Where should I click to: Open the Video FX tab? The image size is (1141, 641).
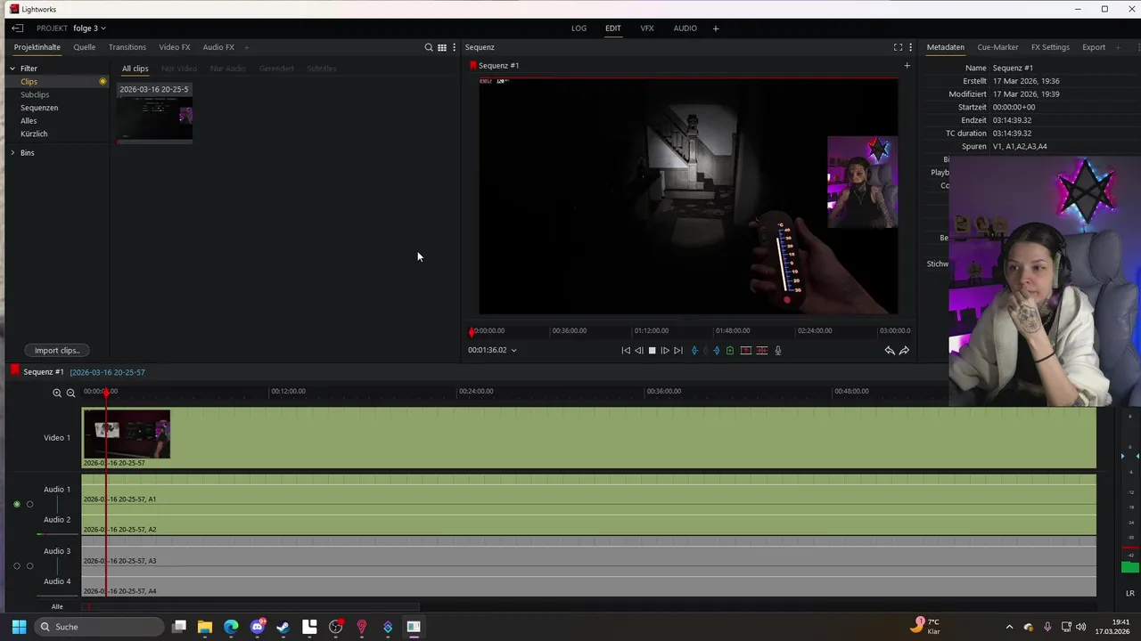pos(175,47)
